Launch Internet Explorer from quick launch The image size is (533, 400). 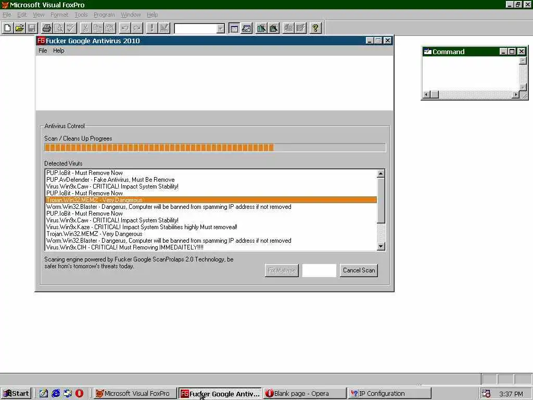pyautogui.click(x=56, y=394)
